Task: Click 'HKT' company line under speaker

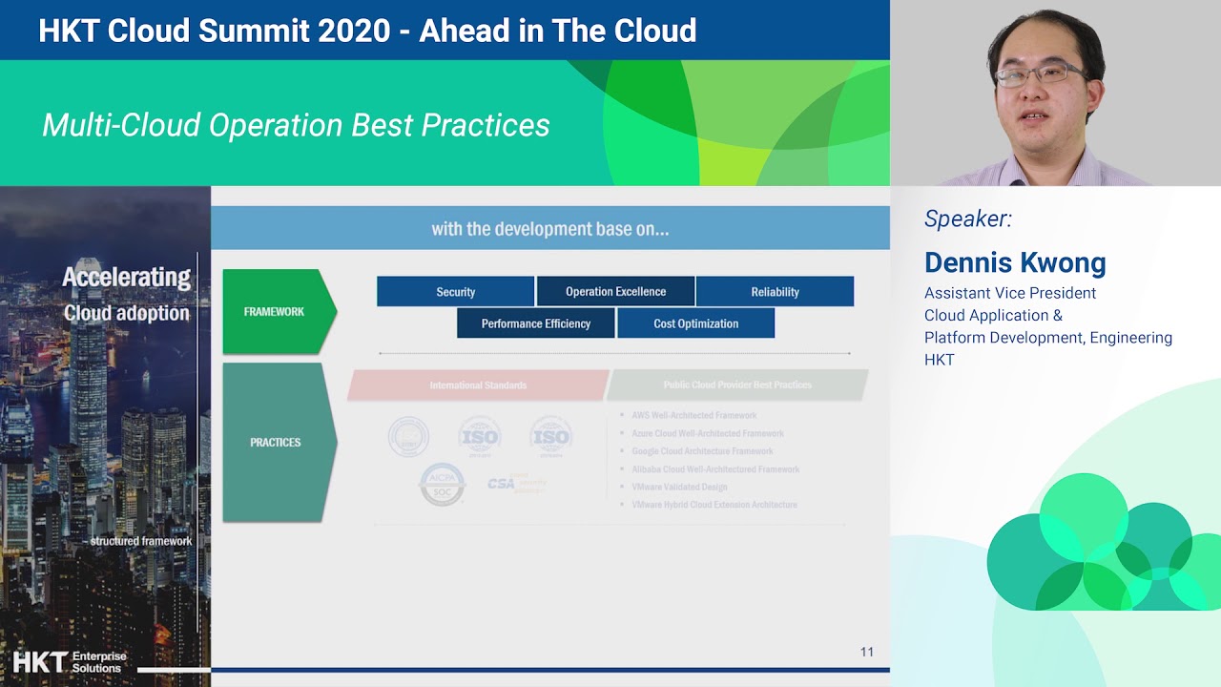Action: pos(940,360)
